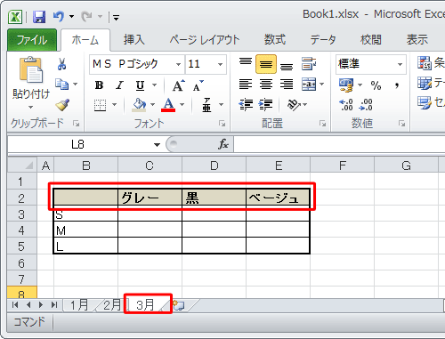The width and height of the screenshot is (445, 339).
Task: Toggle align text right
Action: (x=287, y=85)
